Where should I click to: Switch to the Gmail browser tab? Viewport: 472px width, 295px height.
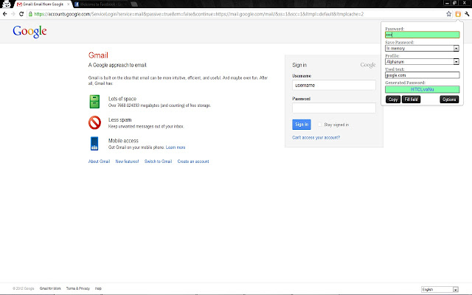tap(42, 4)
